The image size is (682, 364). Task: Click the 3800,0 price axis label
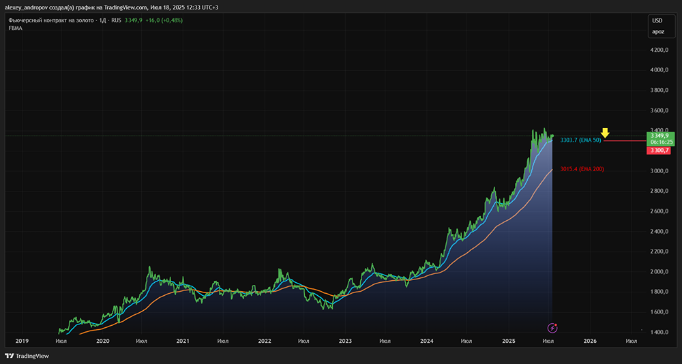659,91
